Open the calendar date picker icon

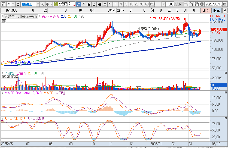225,4
